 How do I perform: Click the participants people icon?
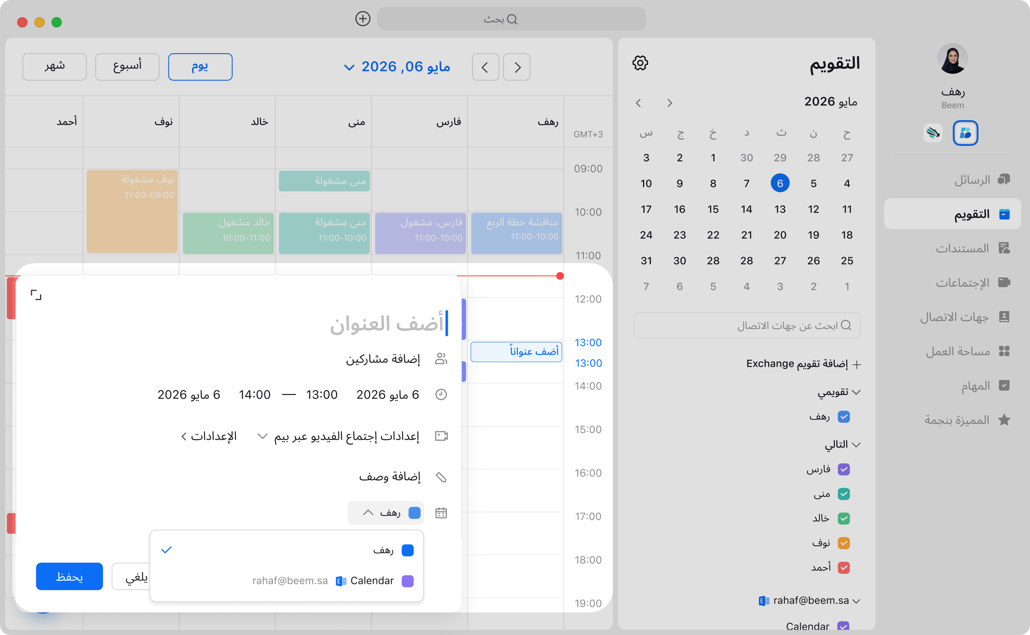441,358
